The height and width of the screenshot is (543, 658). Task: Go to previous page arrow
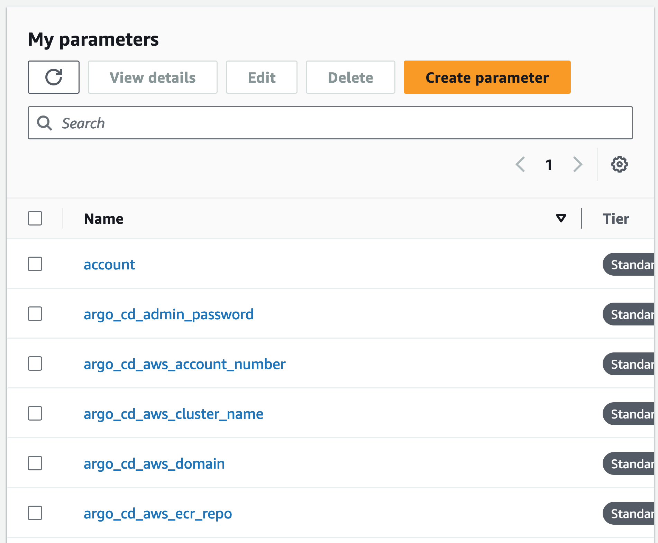pyautogui.click(x=520, y=164)
